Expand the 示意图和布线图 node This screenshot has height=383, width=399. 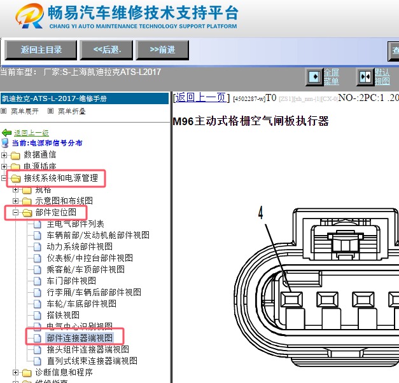[15, 201]
